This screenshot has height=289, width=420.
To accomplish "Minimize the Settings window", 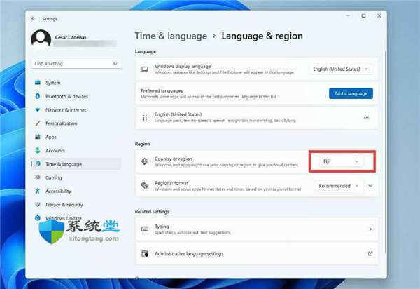I will click(348, 15).
